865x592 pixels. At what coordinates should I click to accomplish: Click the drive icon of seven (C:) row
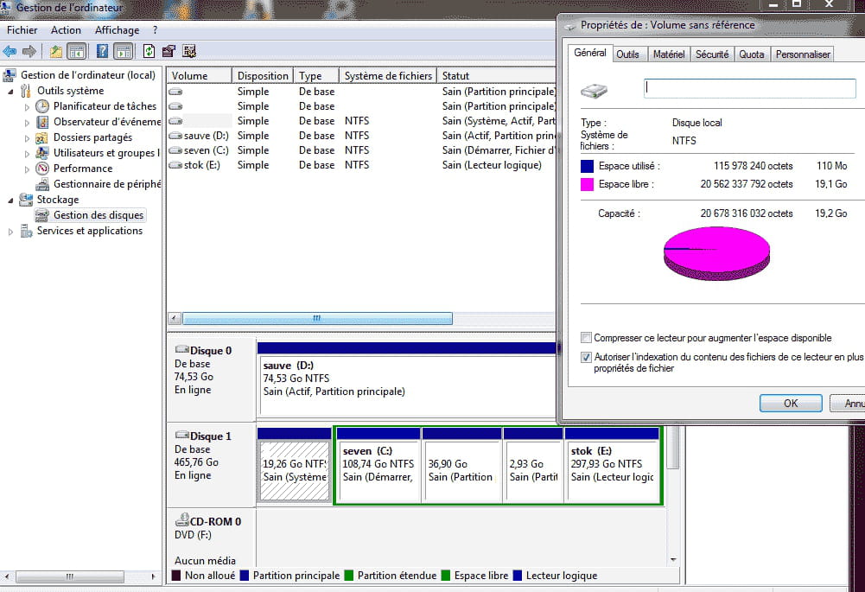(x=175, y=150)
